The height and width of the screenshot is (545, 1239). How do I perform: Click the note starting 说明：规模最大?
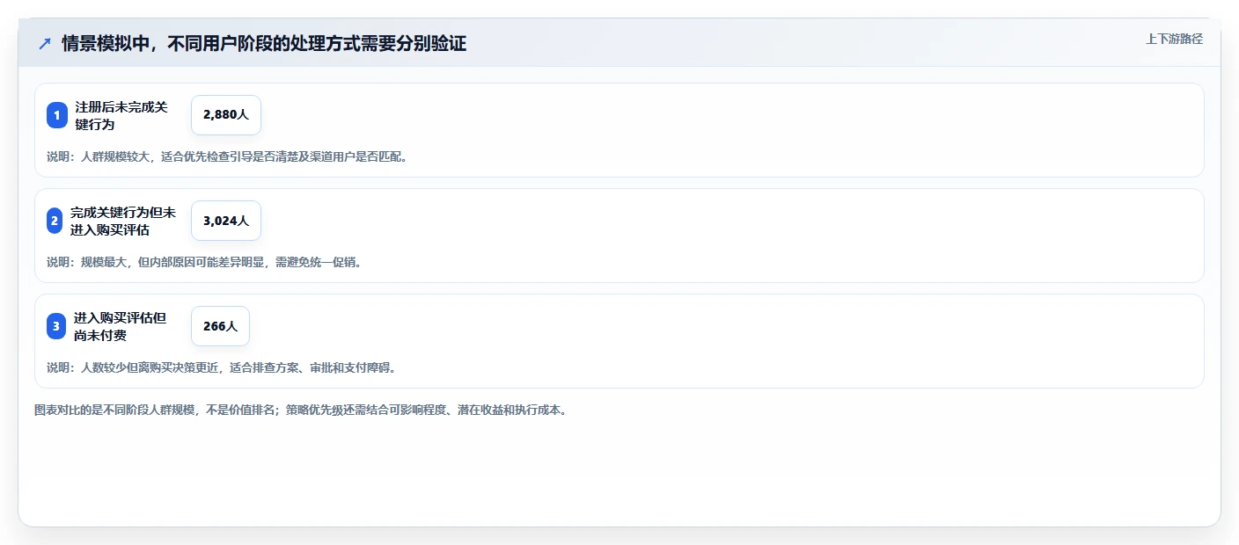204,262
